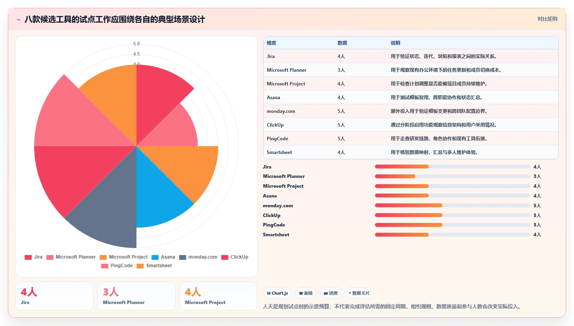The image size is (574, 326).
Task: Click the Microsoft Planner progress bar
Action: [452, 176]
